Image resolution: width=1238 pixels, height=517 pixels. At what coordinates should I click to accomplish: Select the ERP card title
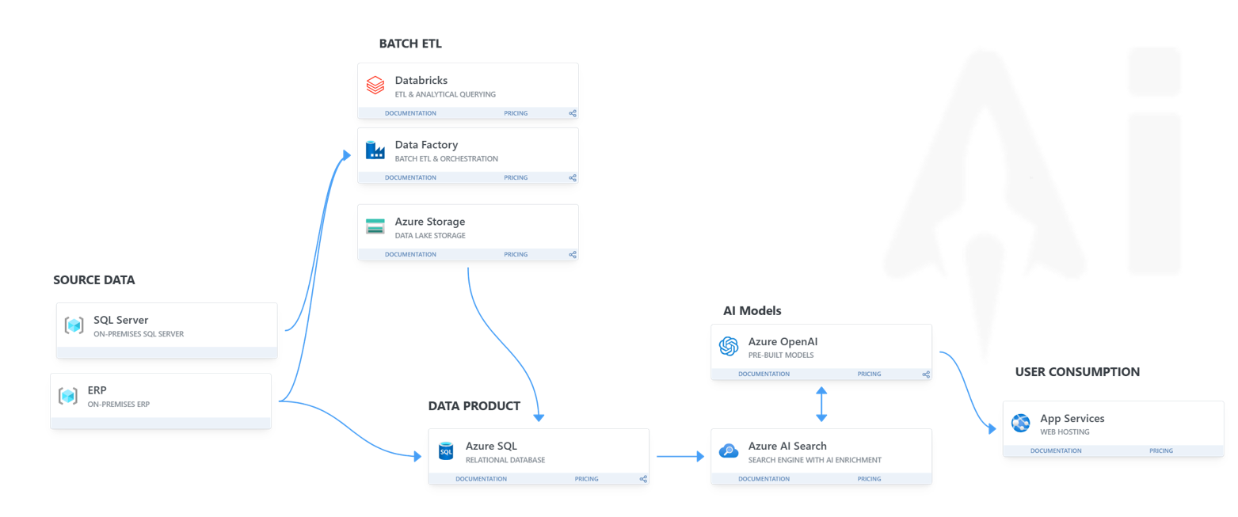97,390
